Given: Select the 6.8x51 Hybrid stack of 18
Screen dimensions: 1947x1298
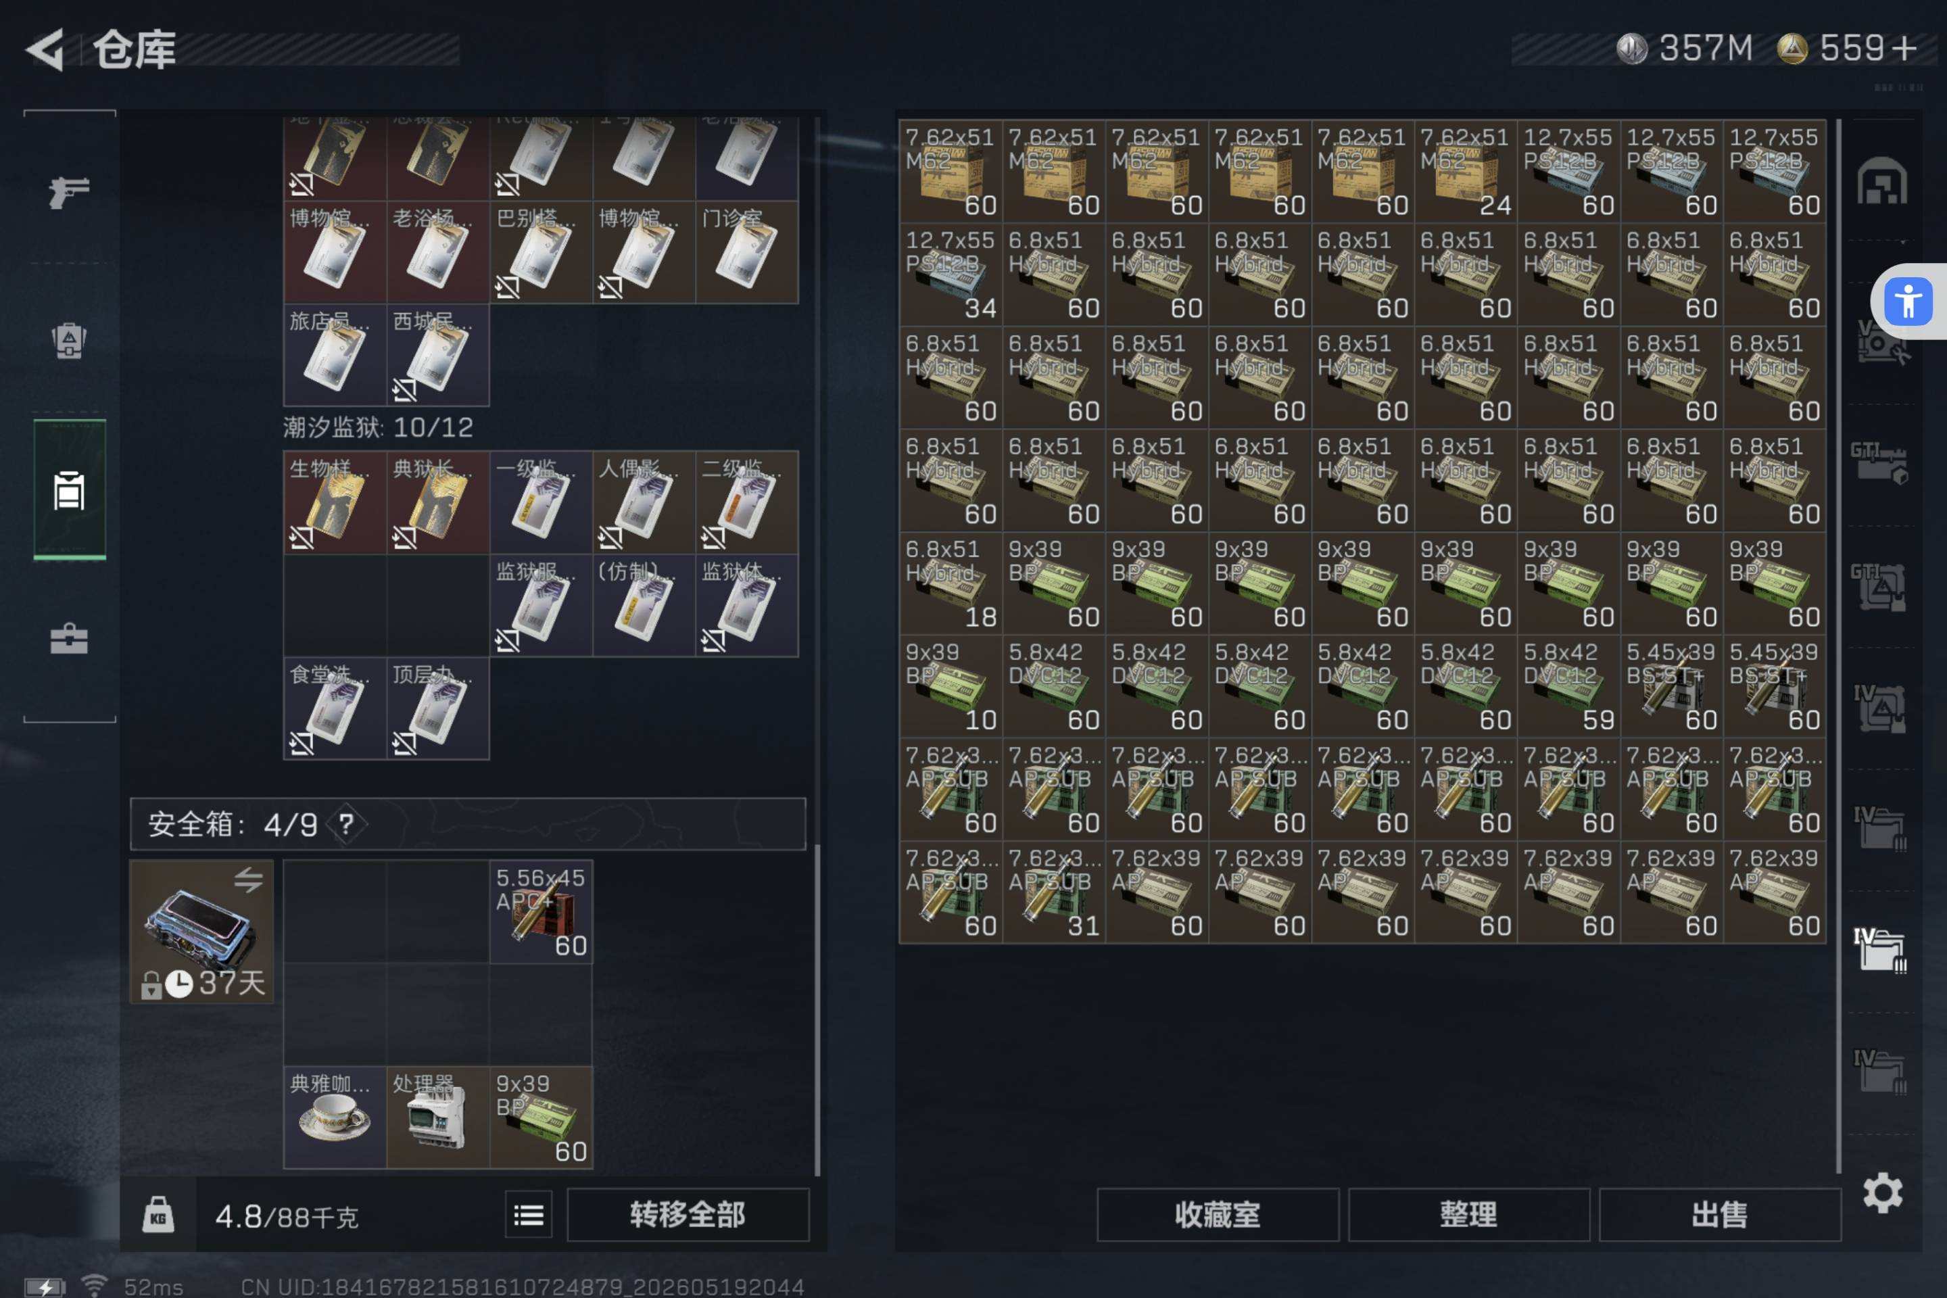Looking at the screenshot, I should pyautogui.click(x=951, y=583).
